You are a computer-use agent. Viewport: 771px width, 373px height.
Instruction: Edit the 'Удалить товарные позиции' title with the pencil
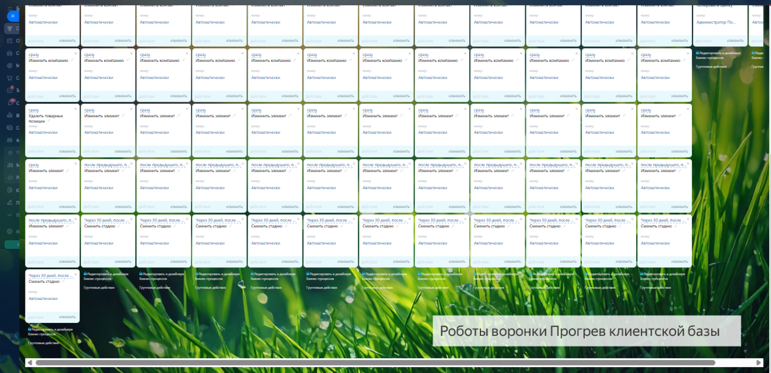click(x=48, y=121)
